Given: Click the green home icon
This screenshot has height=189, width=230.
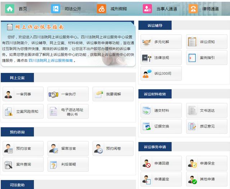Looking at the screenshot, I should point(10,9).
